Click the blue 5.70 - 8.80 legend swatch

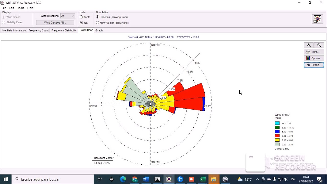[x=277, y=132]
